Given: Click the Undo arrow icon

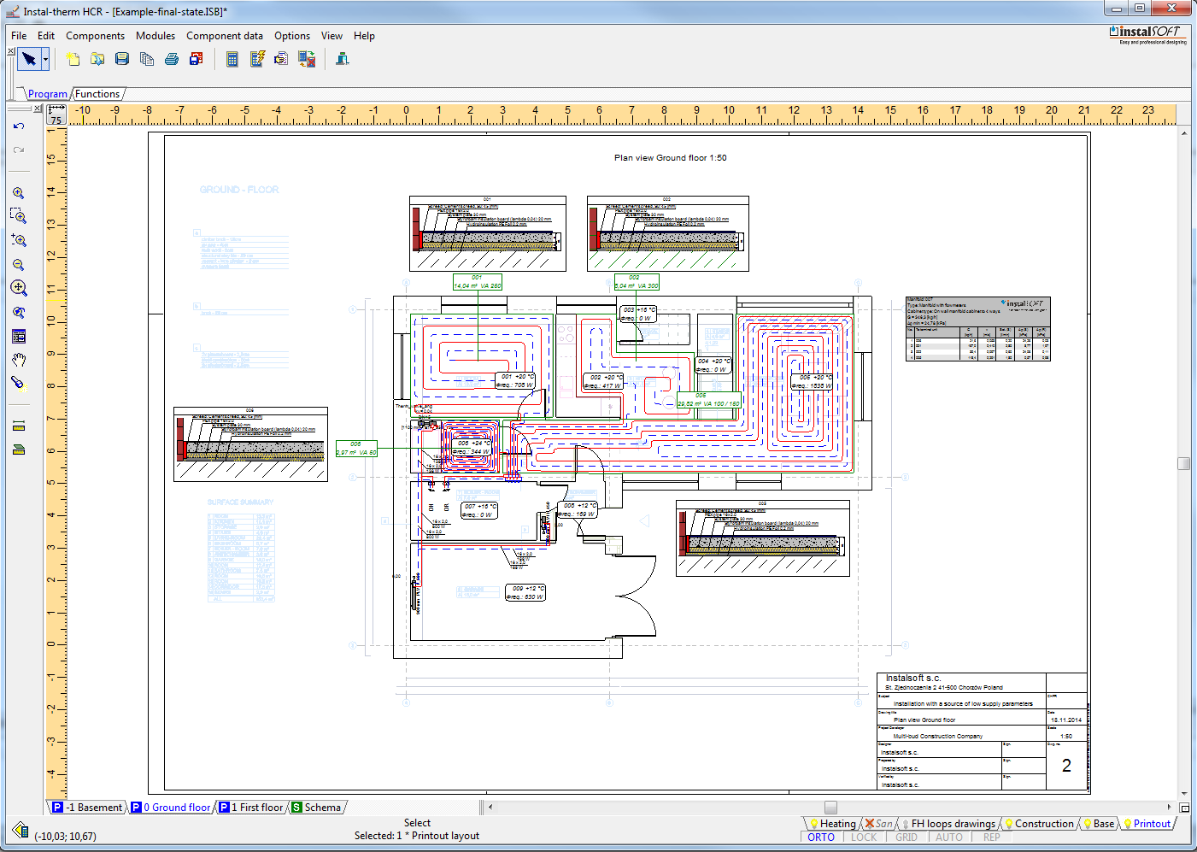Looking at the screenshot, I should [19, 126].
